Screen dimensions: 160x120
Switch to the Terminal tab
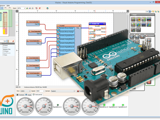pyautogui.click(x=20, y=95)
